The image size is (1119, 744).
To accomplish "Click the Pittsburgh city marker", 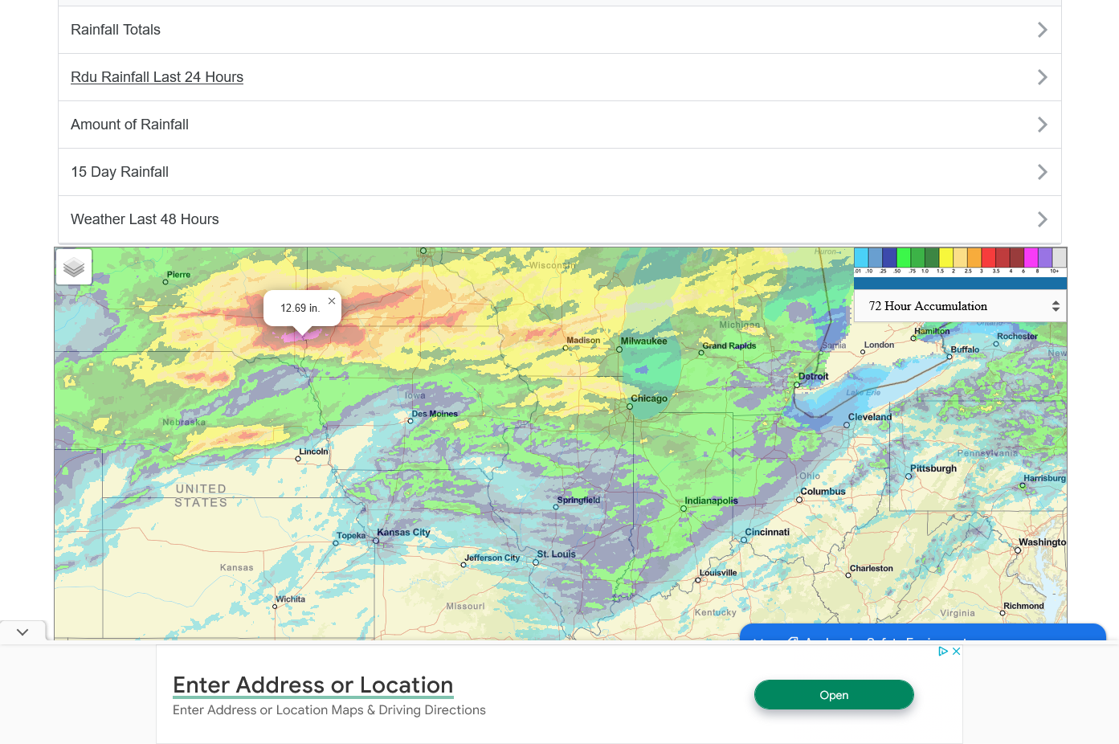I will point(909,476).
